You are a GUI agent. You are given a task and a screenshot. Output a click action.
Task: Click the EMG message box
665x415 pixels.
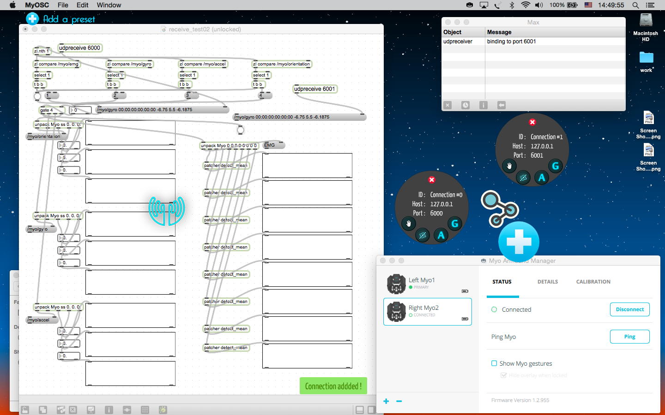point(273,145)
